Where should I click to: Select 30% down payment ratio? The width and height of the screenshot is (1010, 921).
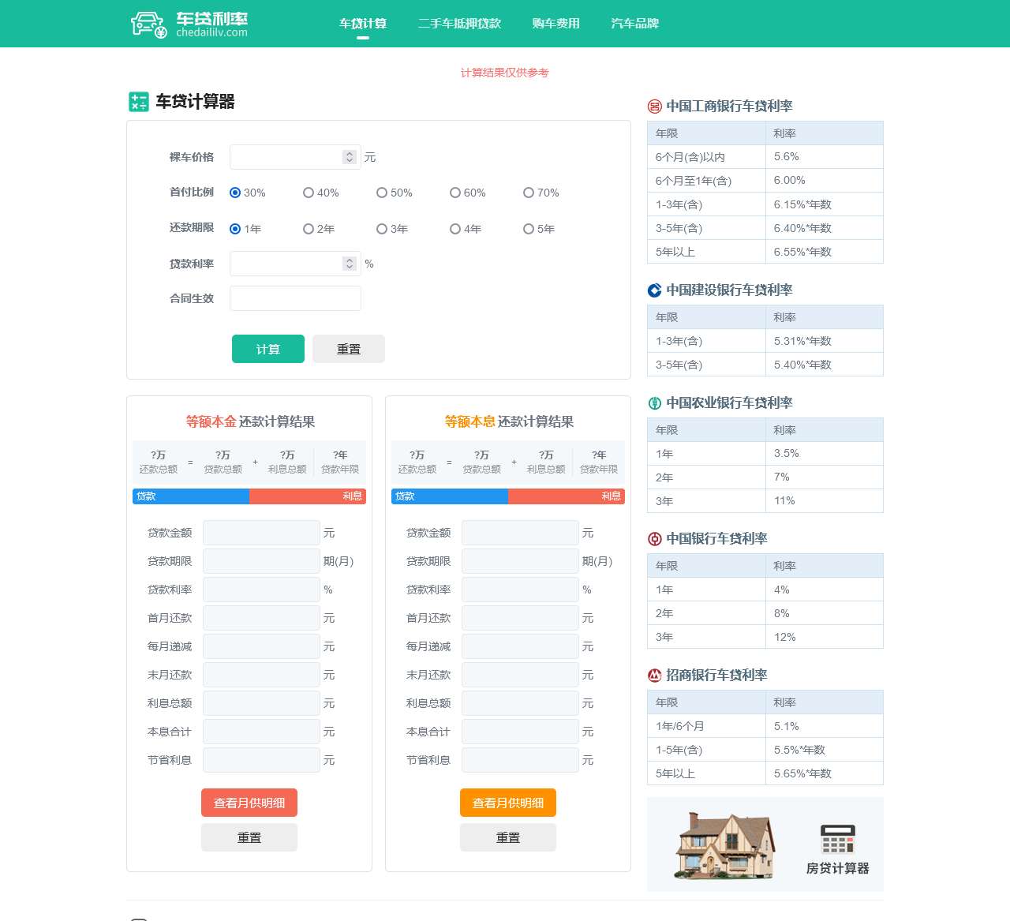pos(235,193)
